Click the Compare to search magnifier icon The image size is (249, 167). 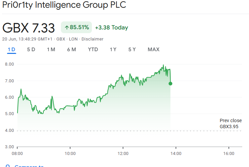8,166
